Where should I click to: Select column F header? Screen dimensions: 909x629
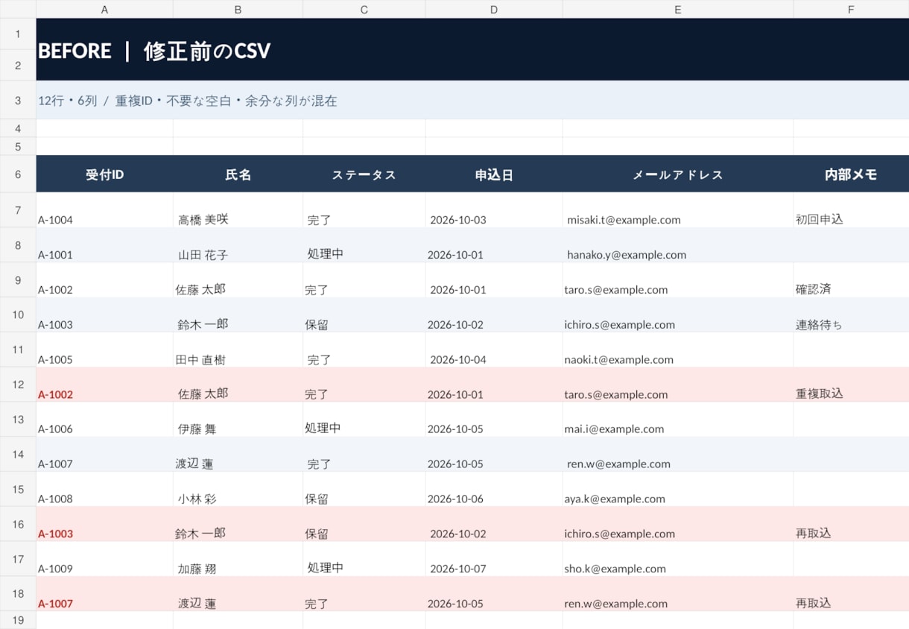(x=851, y=9)
